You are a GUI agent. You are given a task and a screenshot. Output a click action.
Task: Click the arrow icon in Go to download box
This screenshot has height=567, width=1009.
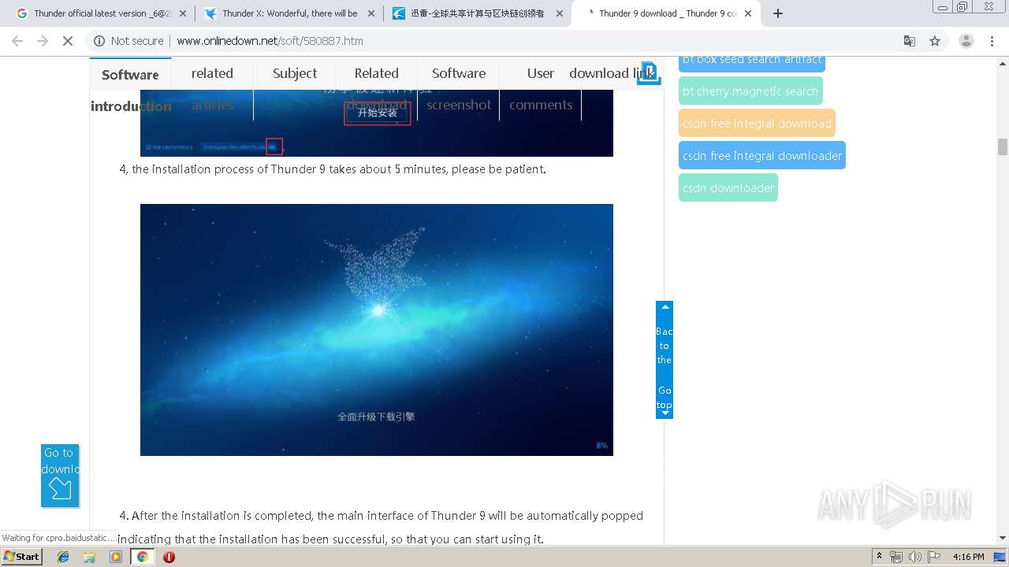pos(60,490)
